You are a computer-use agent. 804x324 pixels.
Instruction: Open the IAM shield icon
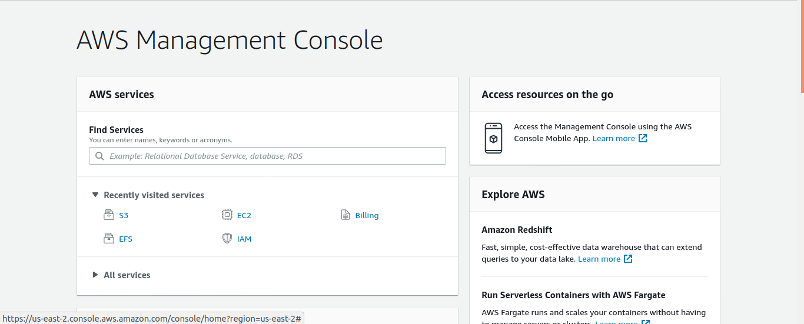coord(227,239)
